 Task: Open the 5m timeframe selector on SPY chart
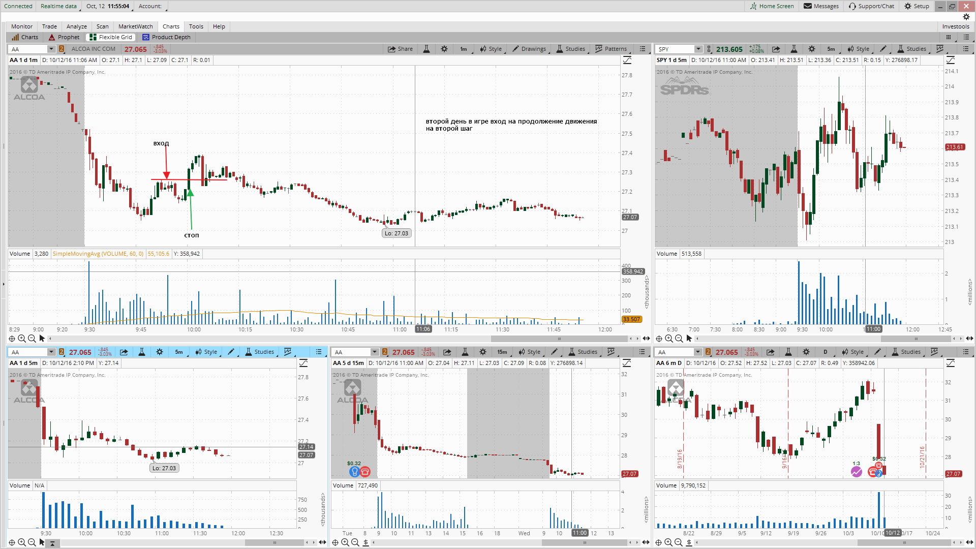click(x=831, y=49)
